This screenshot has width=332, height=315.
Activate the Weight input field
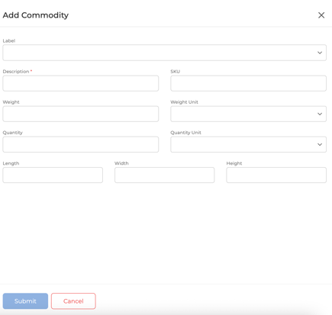pyautogui.click(x=81, y=114)
